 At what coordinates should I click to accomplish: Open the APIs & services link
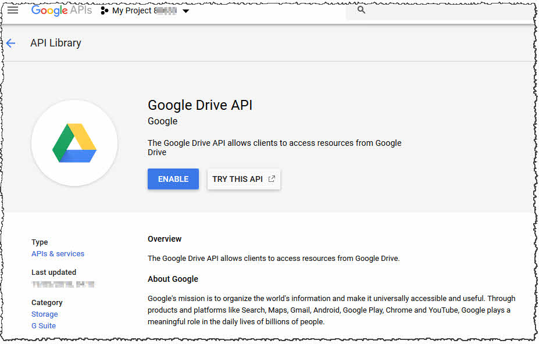pos(58,253)
